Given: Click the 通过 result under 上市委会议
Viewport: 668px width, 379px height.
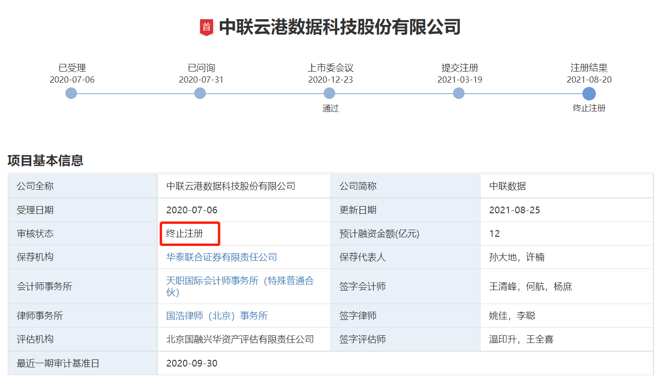Looking at the screenshot, I should (x=330, y=109).
